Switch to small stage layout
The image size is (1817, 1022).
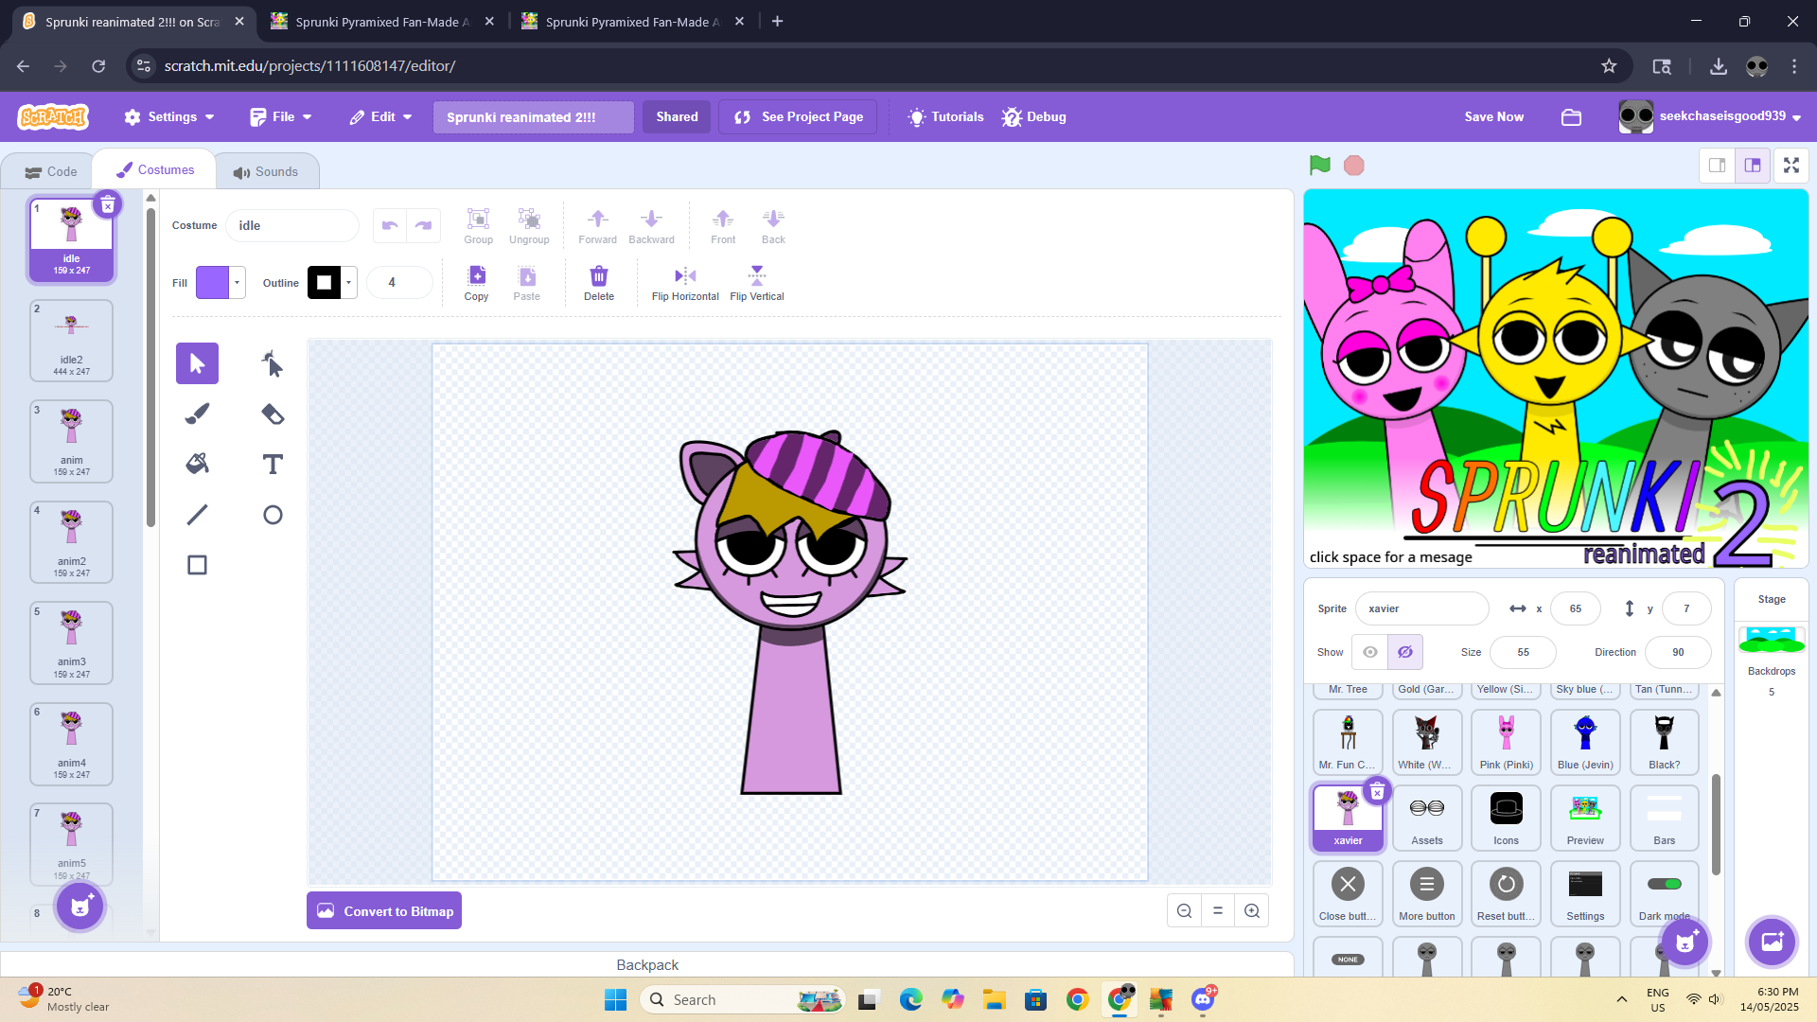click(1718, 166)
